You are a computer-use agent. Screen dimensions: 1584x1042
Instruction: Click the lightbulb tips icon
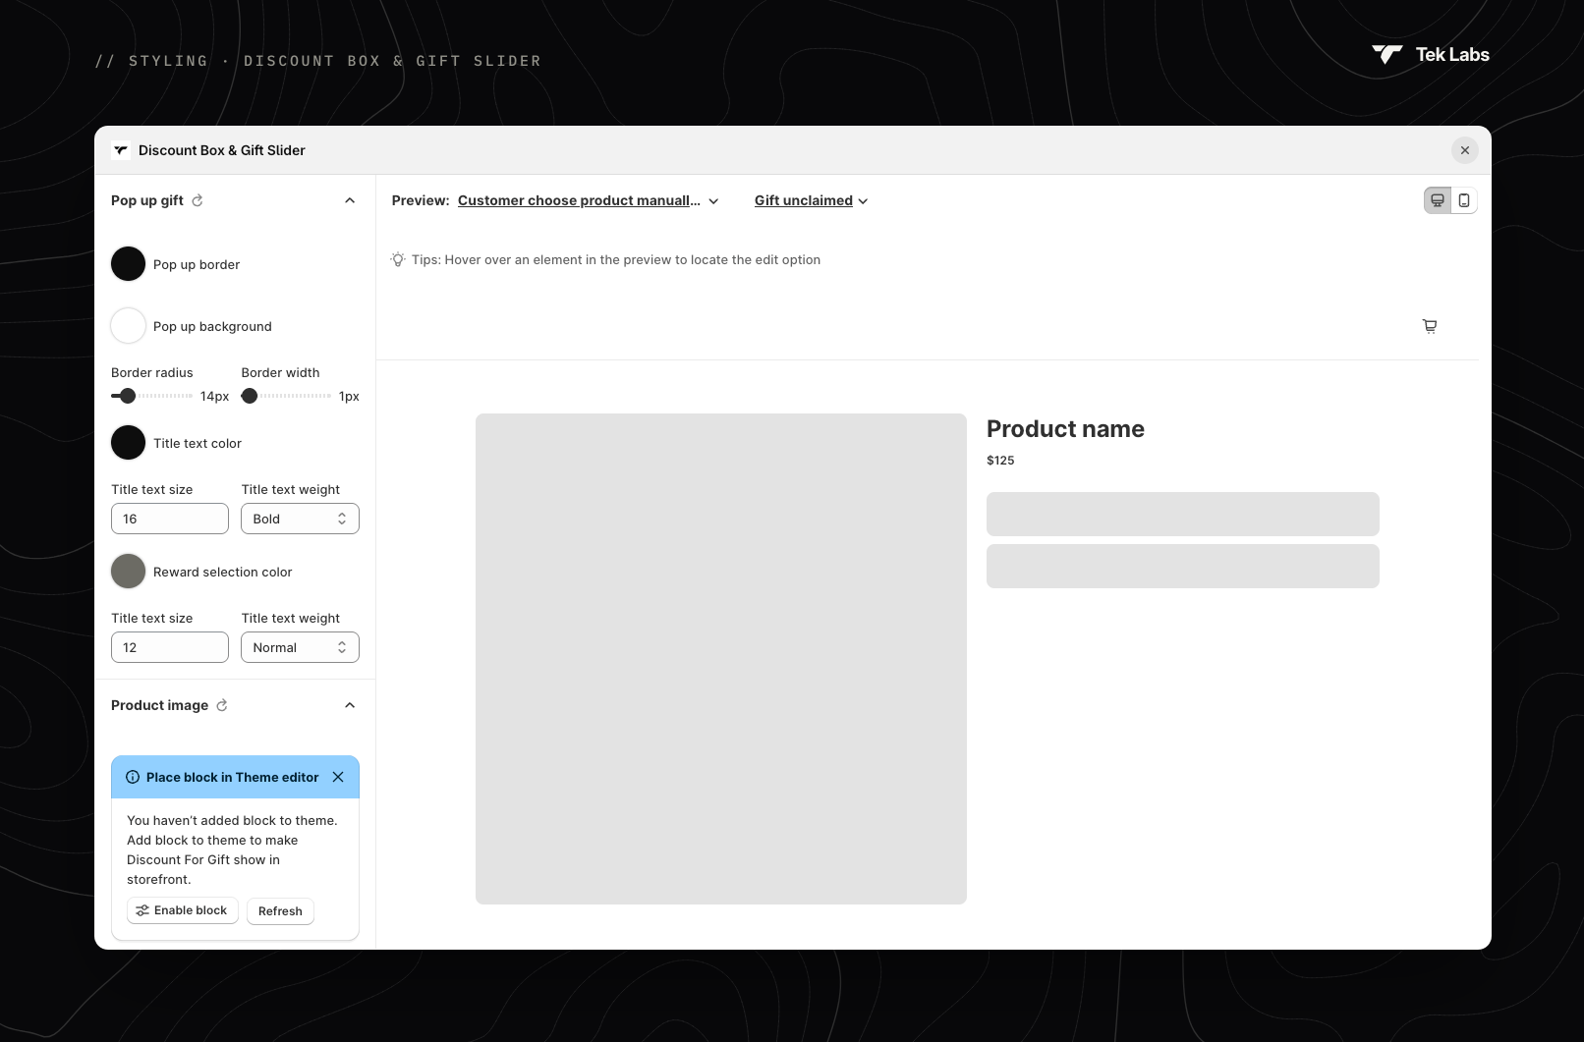[398, 259]
